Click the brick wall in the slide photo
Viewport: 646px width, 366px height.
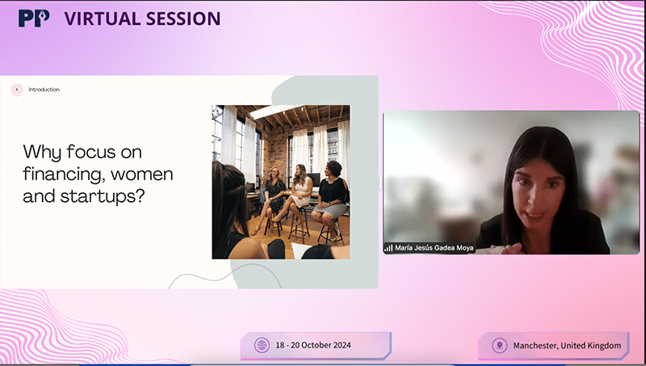(x=275, y=141)
